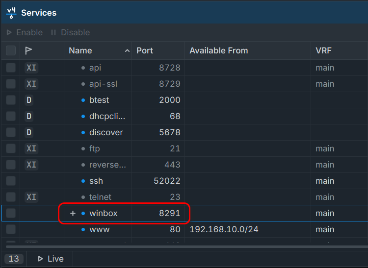Click the blue status dot for www
368x268 pixels.
pyautogui.click(x=83, y=229)
